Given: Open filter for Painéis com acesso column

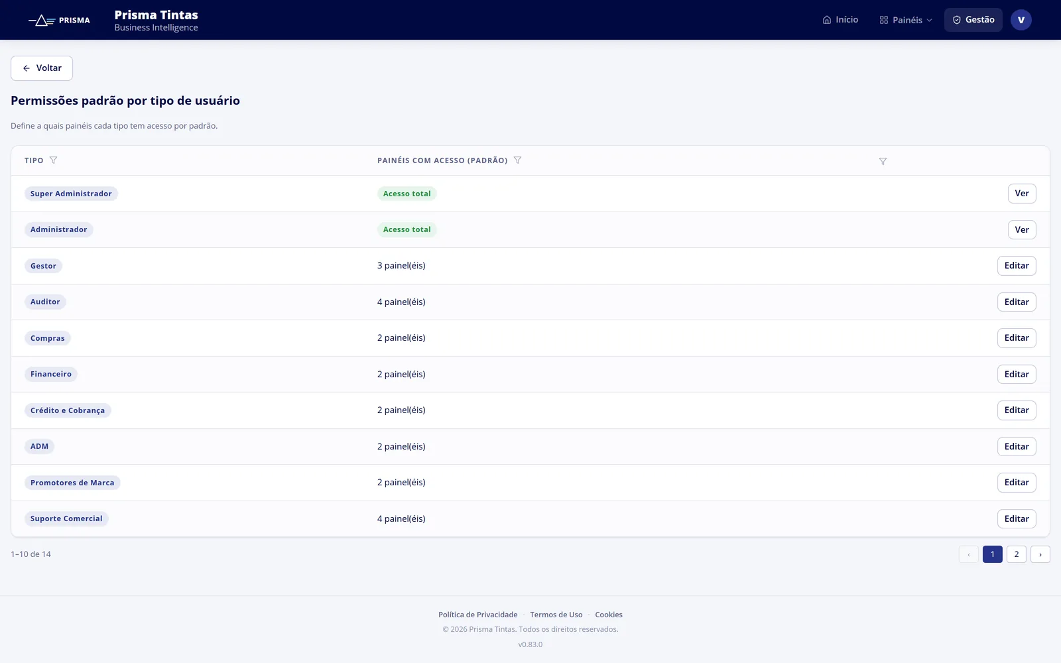Looking at the screenshot, I should pos(518,160).
